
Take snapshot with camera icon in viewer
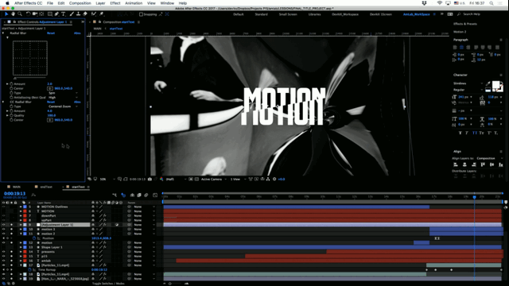(x=150, y=179)
